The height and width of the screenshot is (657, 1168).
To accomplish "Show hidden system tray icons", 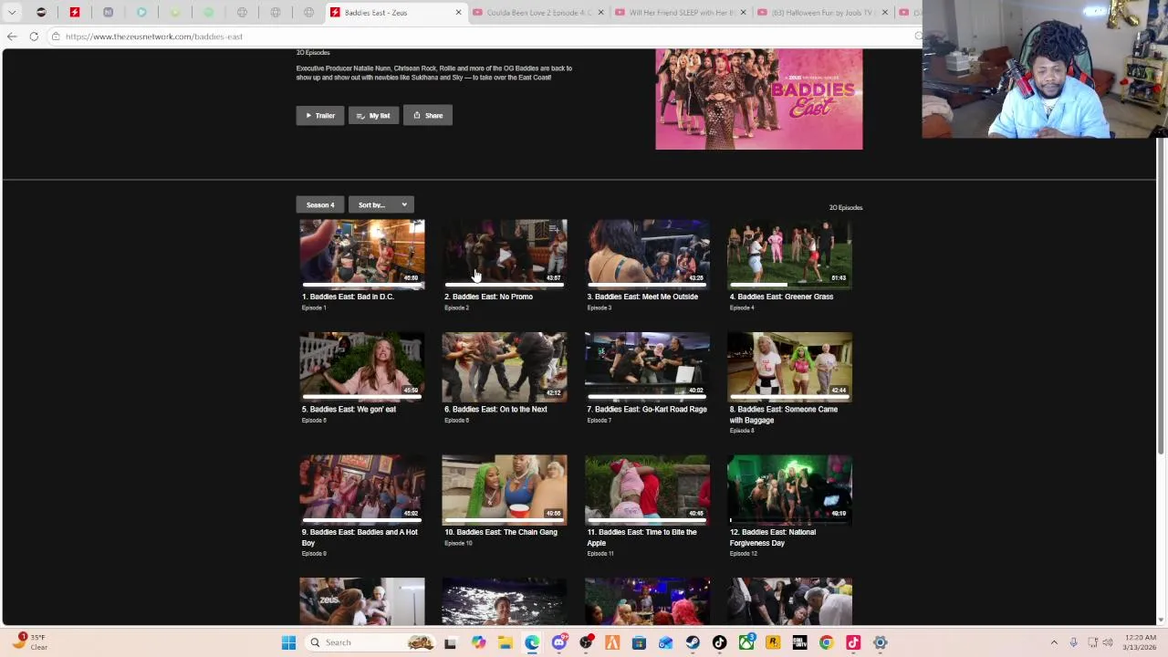I will click(x=1054, y=642).
